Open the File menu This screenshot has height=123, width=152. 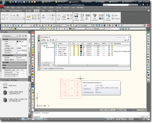[x=8, y=7]
